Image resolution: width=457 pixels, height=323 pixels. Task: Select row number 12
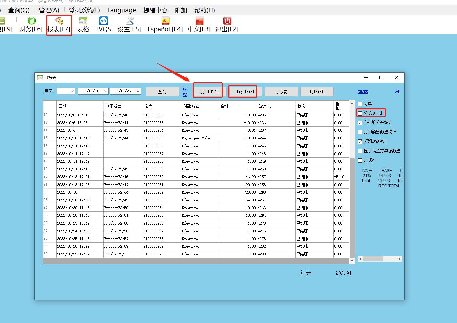point(50,115)
